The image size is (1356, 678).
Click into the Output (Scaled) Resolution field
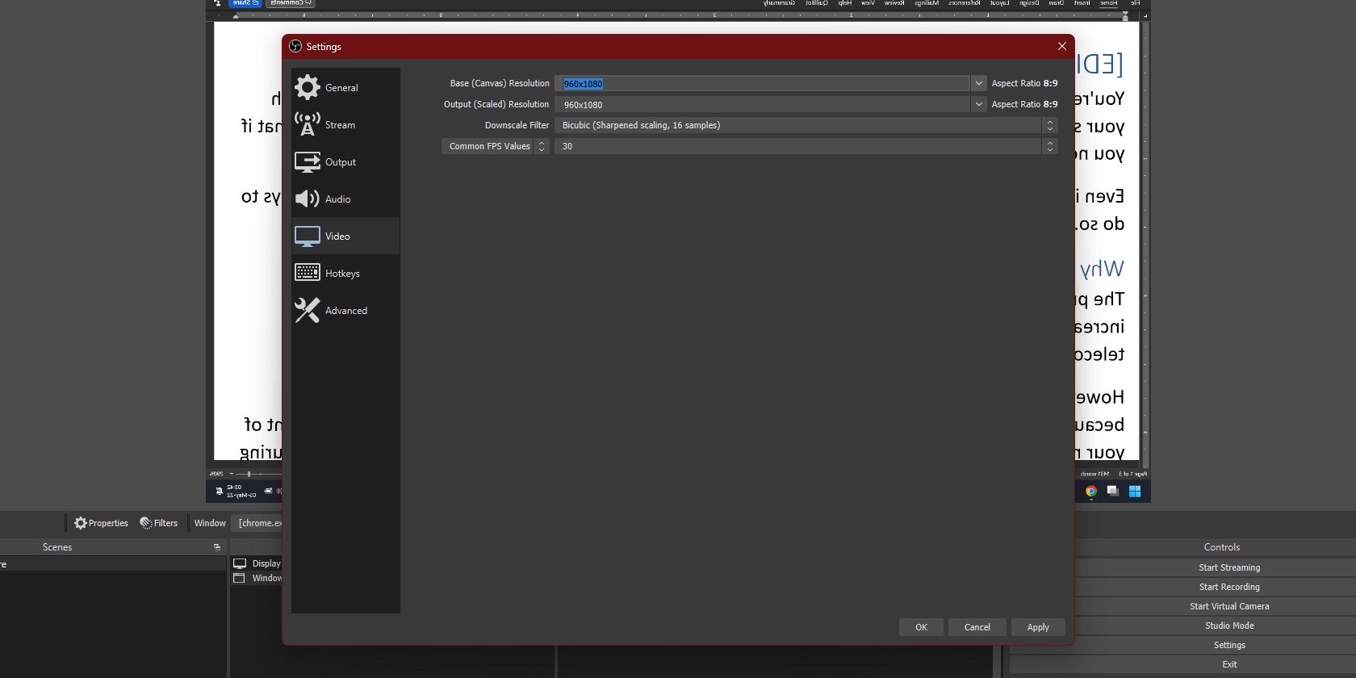(762, 104)
